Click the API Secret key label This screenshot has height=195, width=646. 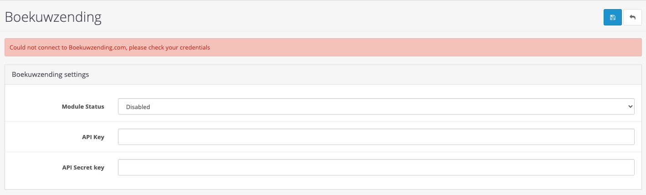pyautogui.click(x=83, y=167)
